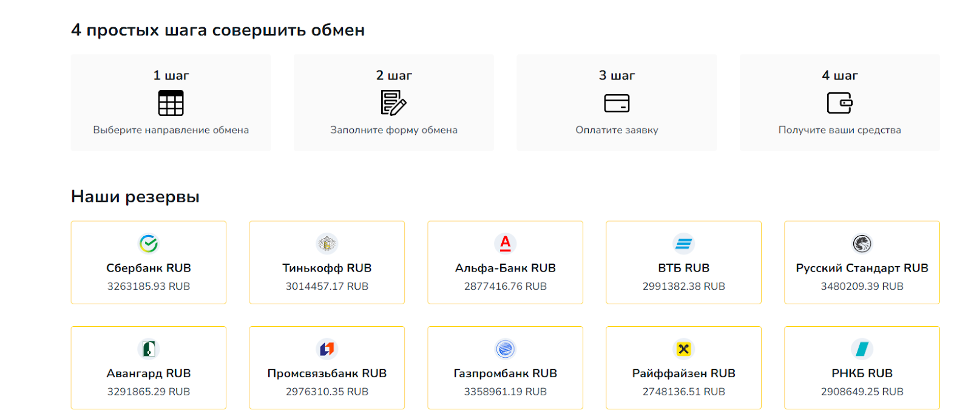Open the Альфа-Банк RUB reserve name
Screen dimensions: 971x413
(506, 268)
